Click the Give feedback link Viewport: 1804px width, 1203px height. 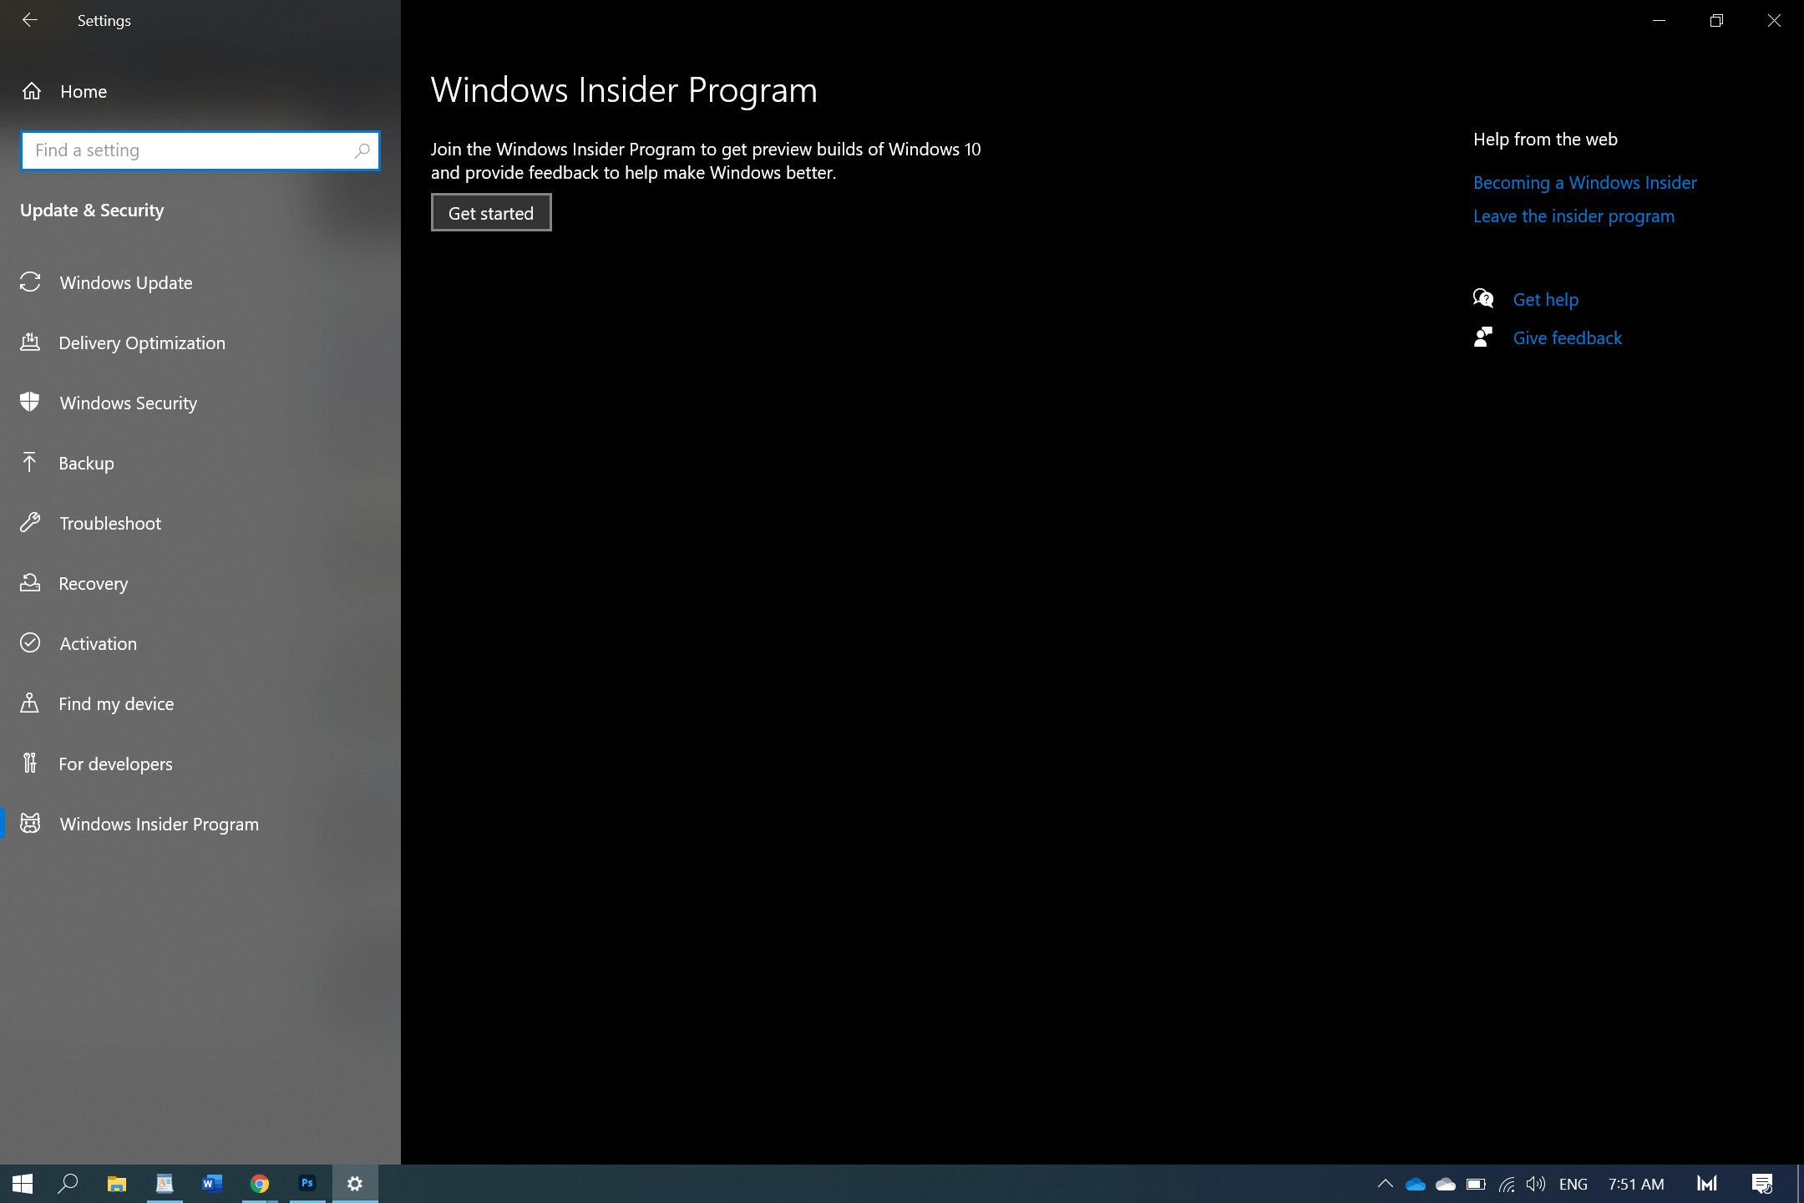click(x=1567, y=338)
